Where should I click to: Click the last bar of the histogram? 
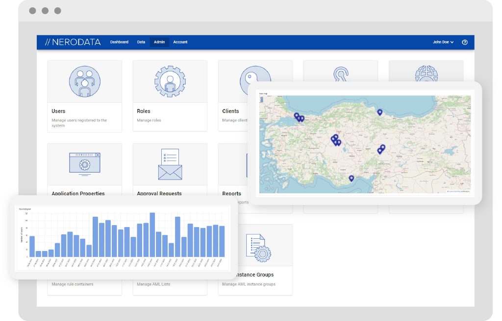coord(222,241)
